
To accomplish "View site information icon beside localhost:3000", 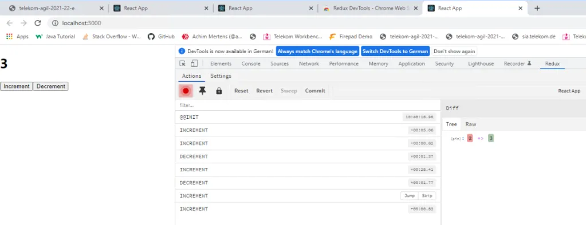I will (x=56, y=23).
